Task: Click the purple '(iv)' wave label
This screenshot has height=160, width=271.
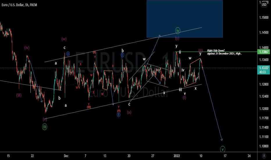Action: pos(27,48)
